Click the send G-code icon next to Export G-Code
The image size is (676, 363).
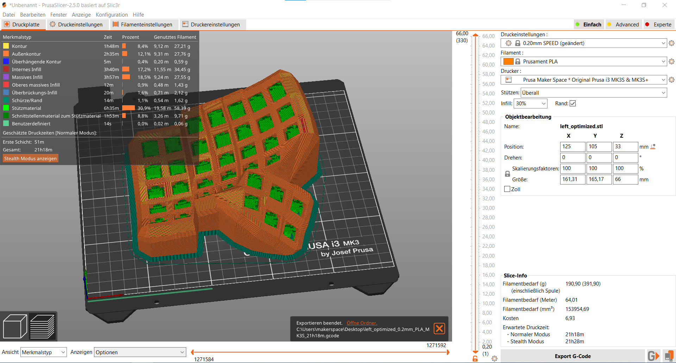653,356
